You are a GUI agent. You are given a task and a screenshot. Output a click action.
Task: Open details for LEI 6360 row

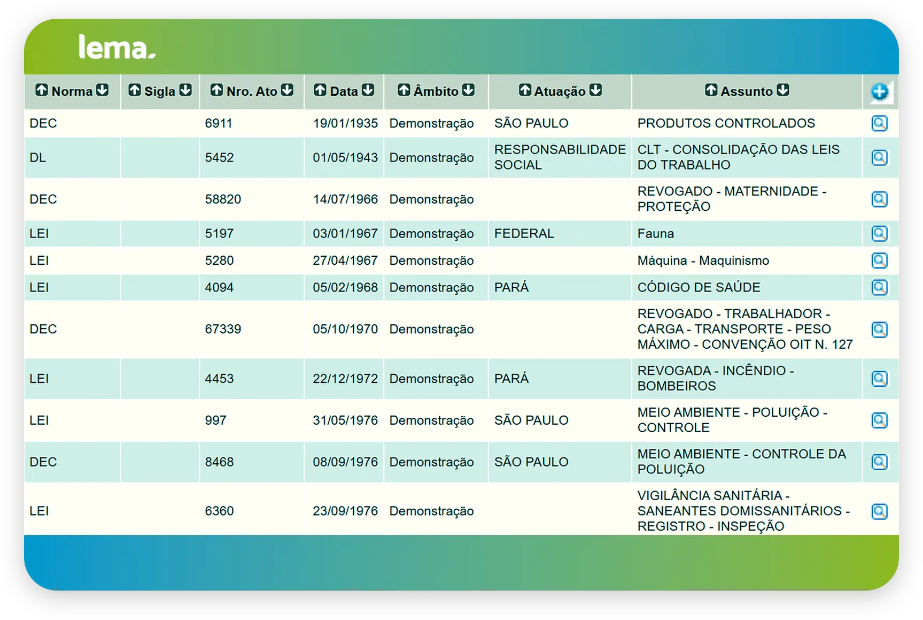(879, 511)
